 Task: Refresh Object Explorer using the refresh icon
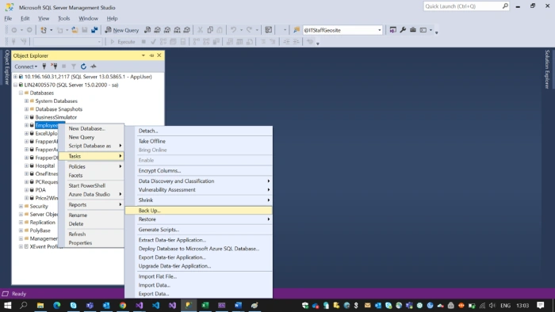point(83,66)
